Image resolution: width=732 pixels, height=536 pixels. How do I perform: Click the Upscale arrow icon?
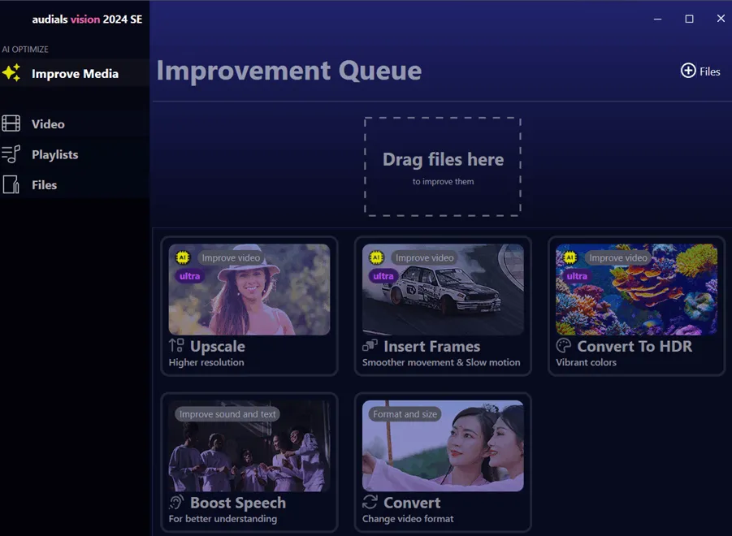pyautogui.click(x=176, y=346)
